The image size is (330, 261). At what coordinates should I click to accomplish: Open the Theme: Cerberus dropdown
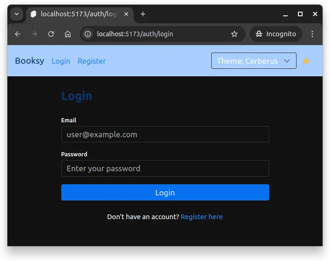[x=253, y=61]
